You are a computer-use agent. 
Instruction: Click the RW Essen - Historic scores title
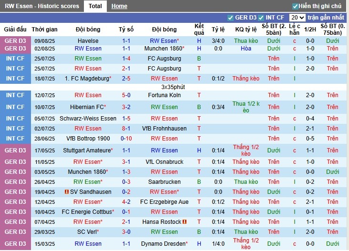coord(42,6)
